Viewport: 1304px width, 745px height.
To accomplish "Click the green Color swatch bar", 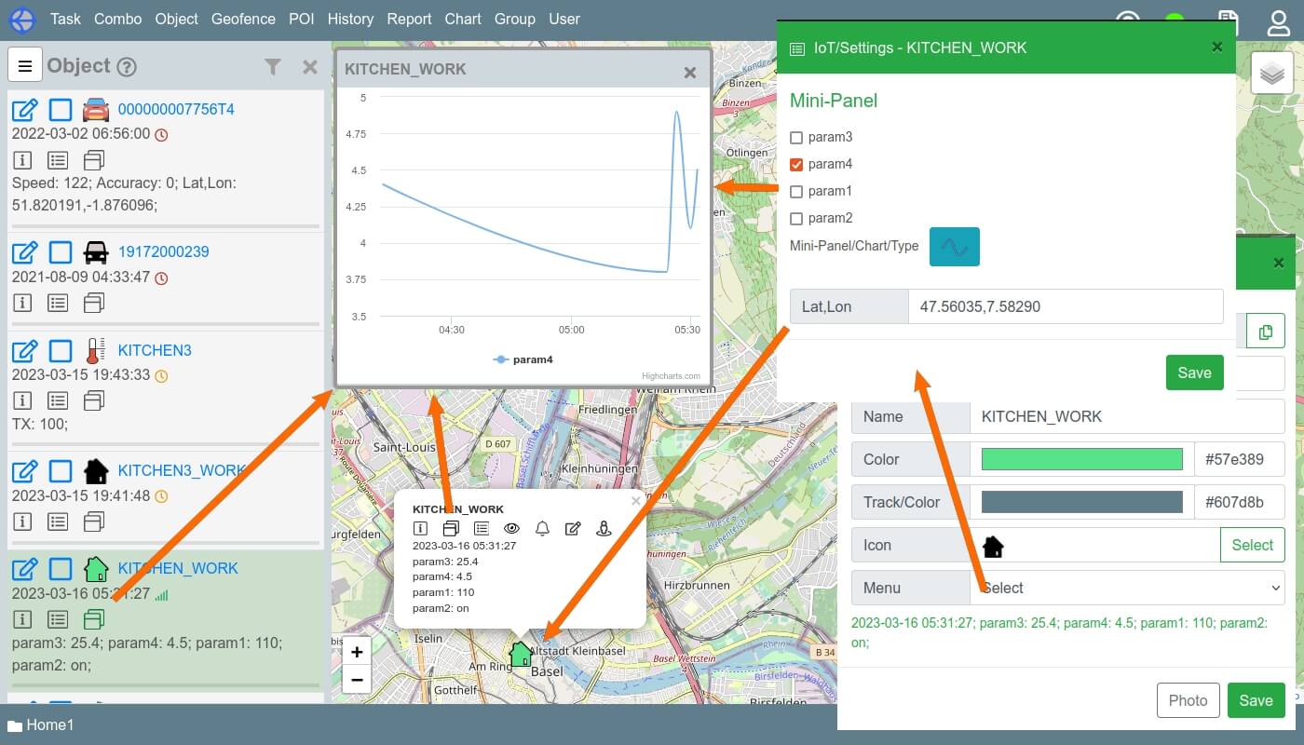I will (x=1081, y=459).
